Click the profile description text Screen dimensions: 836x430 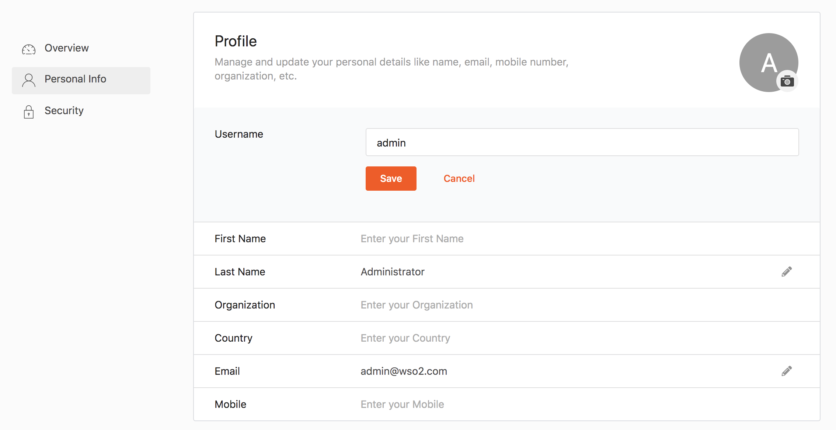[x=391, y=69]
